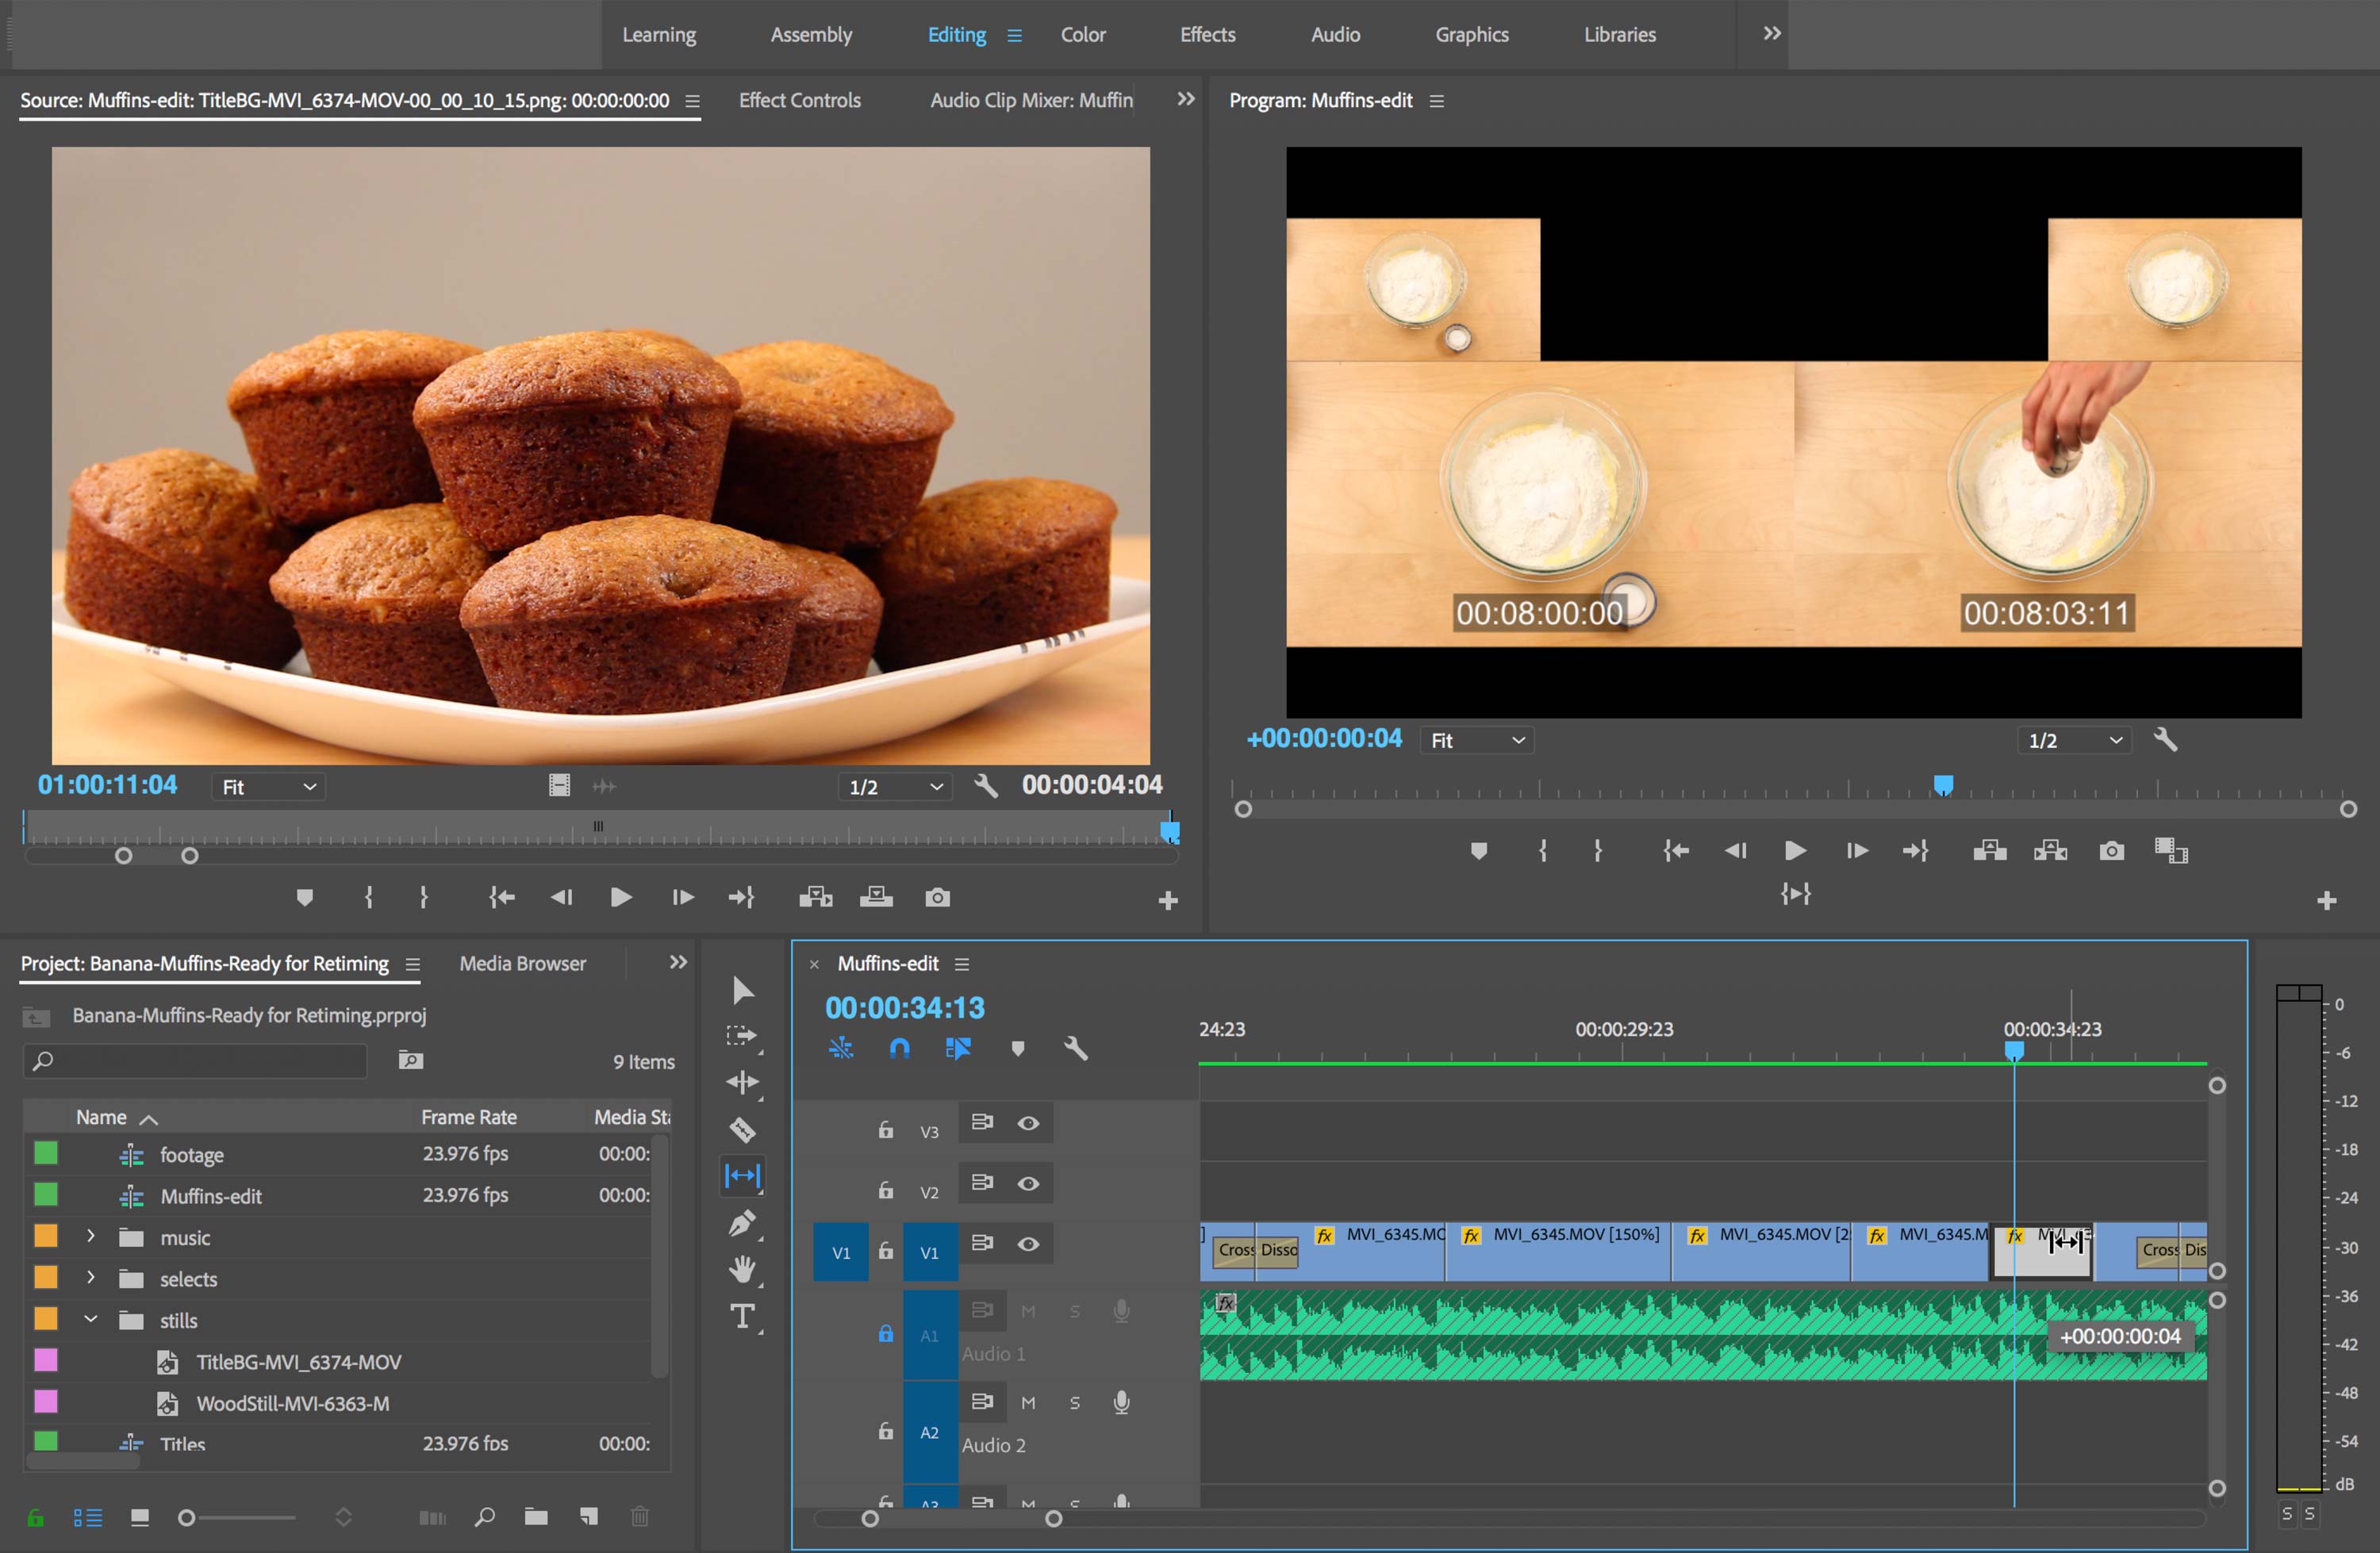The image size is (2380, 1553).
Task: Expand the music bin
Action: point(90,1237)
